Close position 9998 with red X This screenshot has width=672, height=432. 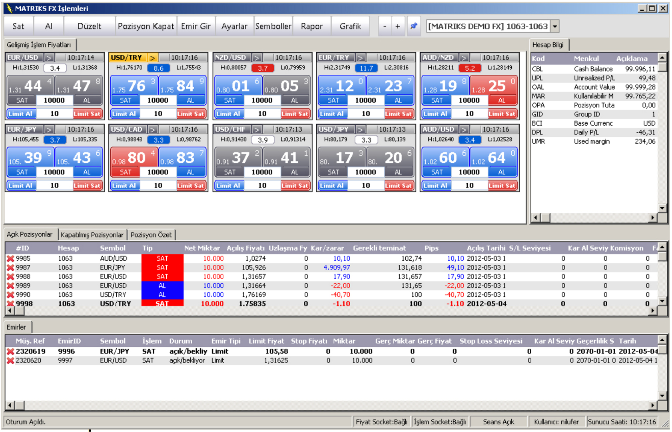(x=10, y=304)
